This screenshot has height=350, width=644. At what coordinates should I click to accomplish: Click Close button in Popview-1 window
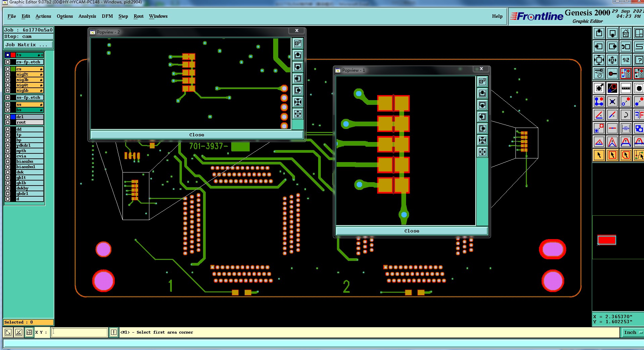412,231
